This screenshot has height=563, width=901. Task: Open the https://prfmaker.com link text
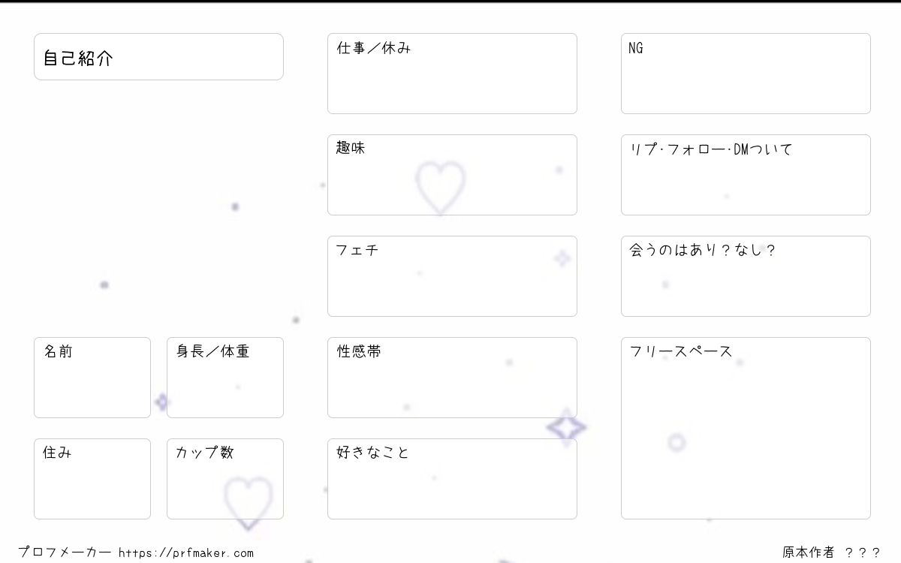point(186,553)
